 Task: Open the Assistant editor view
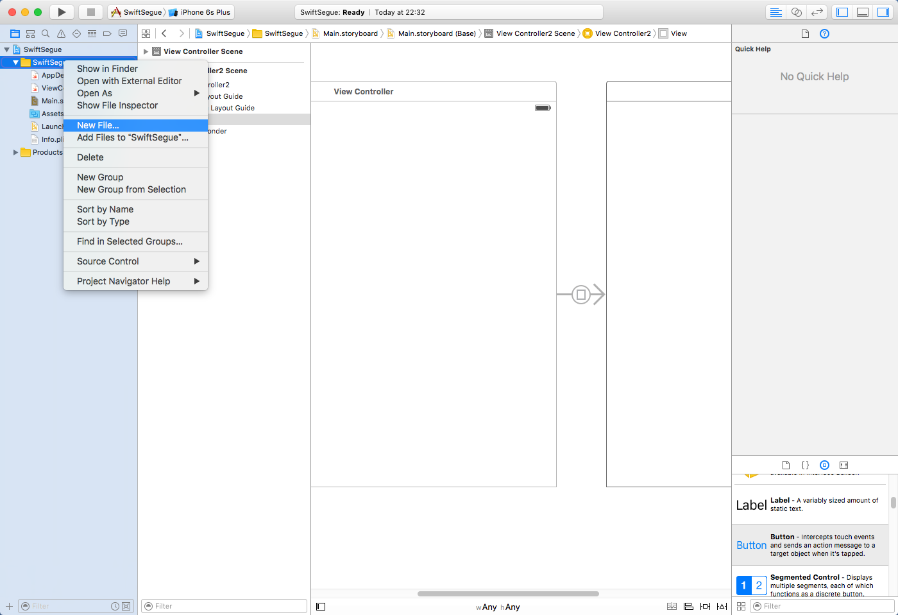point(796,12)
